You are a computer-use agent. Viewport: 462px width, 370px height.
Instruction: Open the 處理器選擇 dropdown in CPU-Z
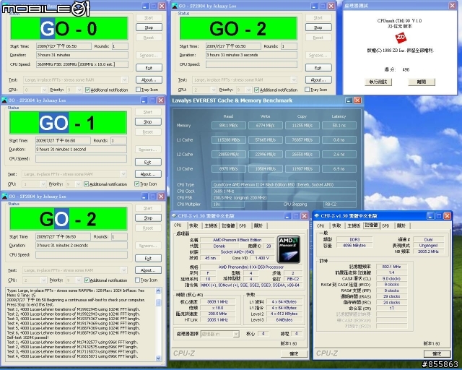[236, 334]
